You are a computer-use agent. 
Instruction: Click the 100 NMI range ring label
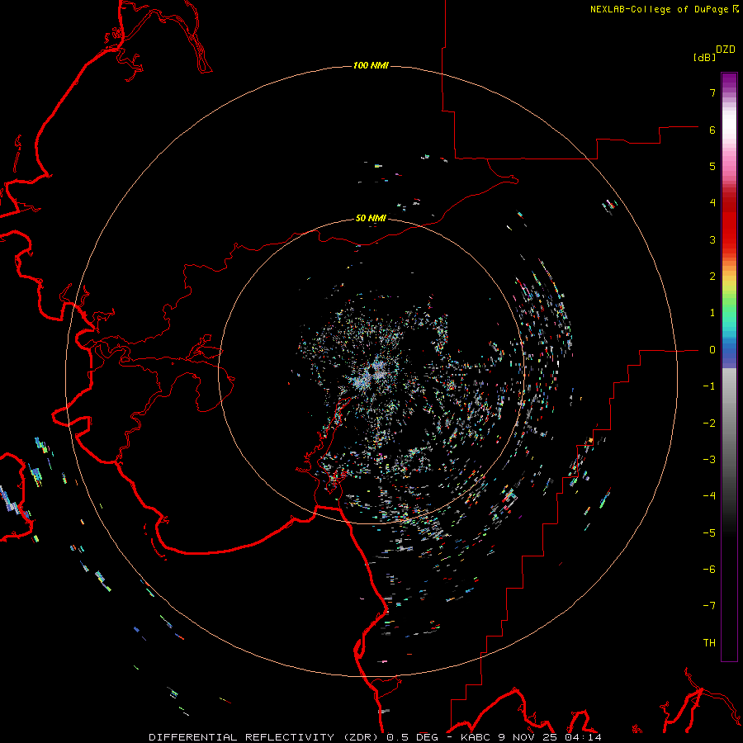(371, 65)
